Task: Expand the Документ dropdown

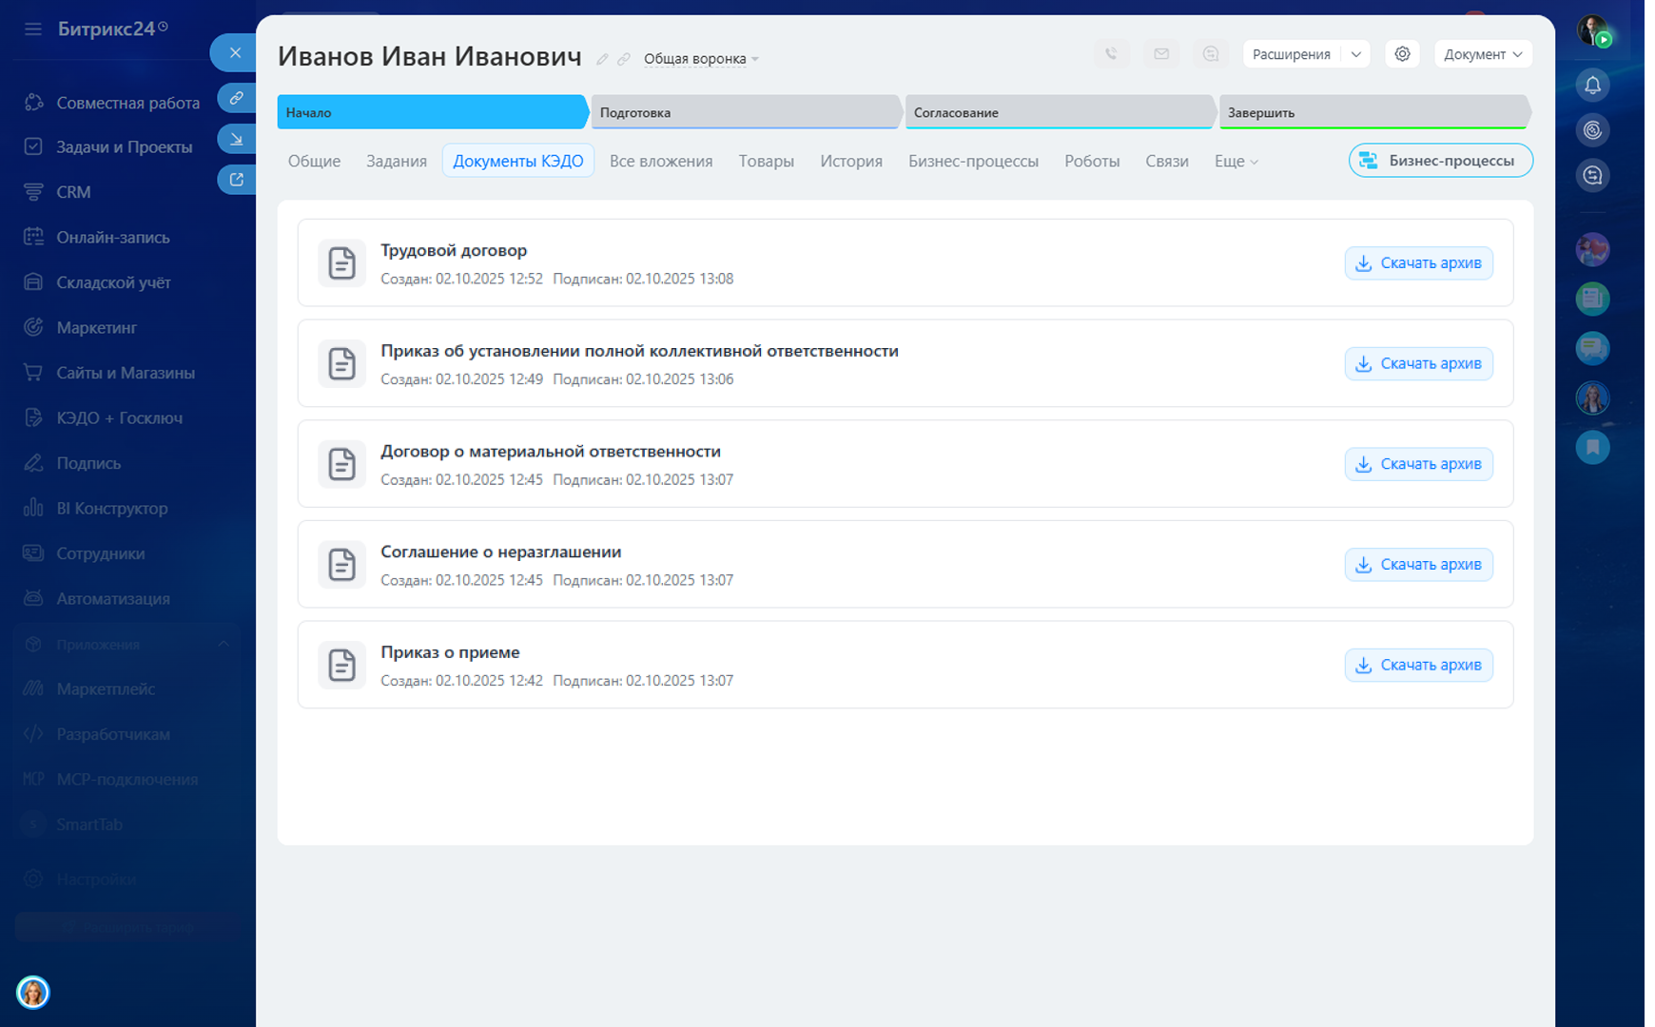Action: tap(1482, 54)
